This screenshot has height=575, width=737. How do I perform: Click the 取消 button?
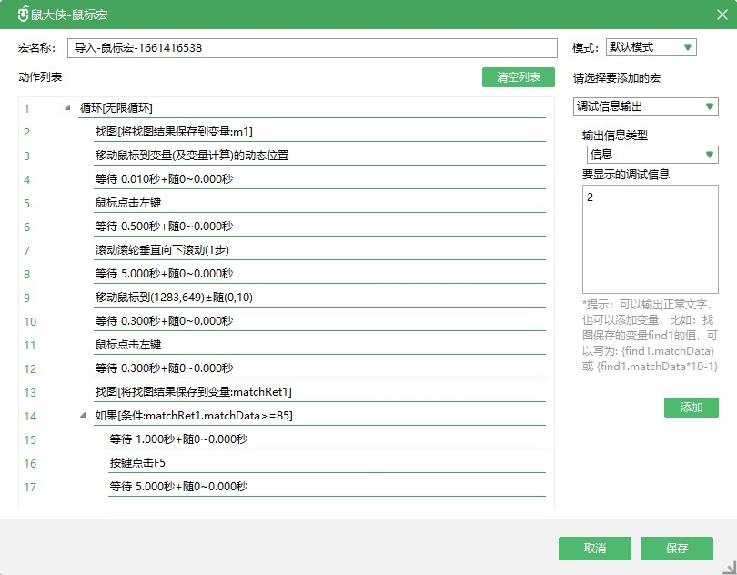pos(594,549)
